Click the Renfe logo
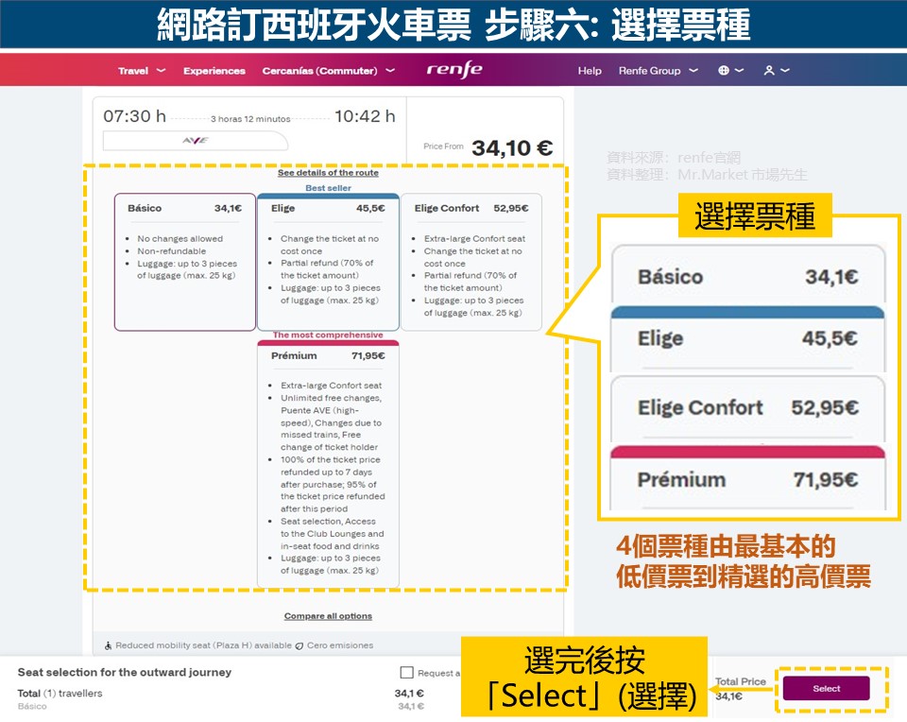907x722 pixels. pos(454,69)
